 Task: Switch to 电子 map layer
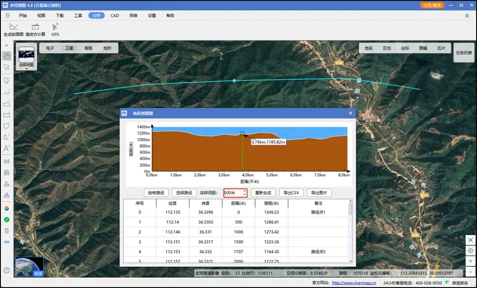click(50, 48)
